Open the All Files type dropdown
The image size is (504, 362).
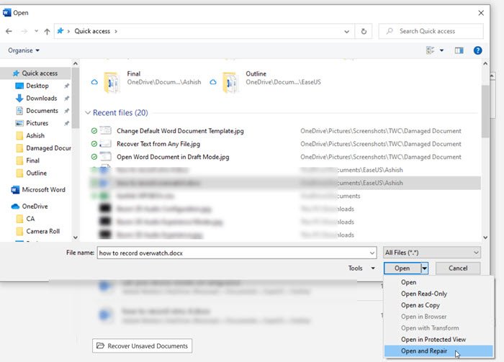point(432,253)
